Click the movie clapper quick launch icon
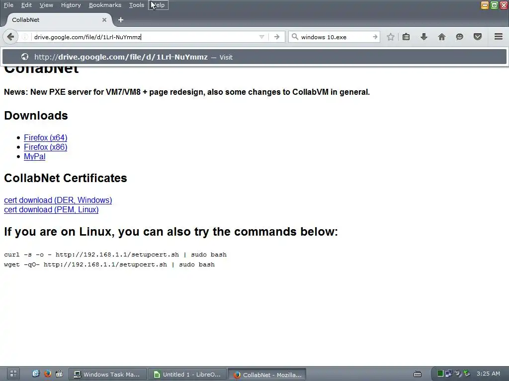Image resolution: width=509 pixels, height=381 pixels. [59, 374]
